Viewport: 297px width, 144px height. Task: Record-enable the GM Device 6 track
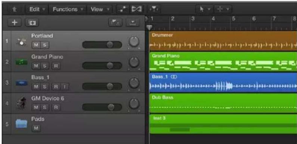point(56,108)
